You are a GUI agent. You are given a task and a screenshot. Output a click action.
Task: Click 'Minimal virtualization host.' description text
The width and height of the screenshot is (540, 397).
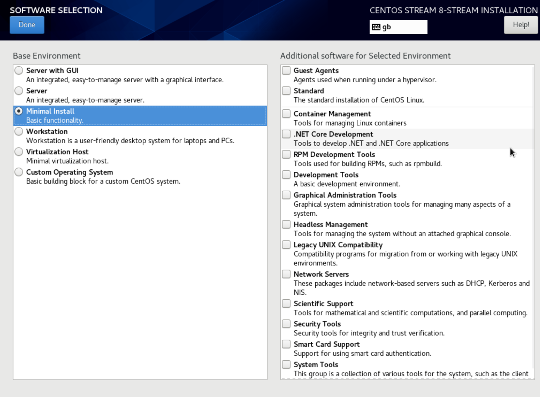pyautogui.click(x=67, y=161)
